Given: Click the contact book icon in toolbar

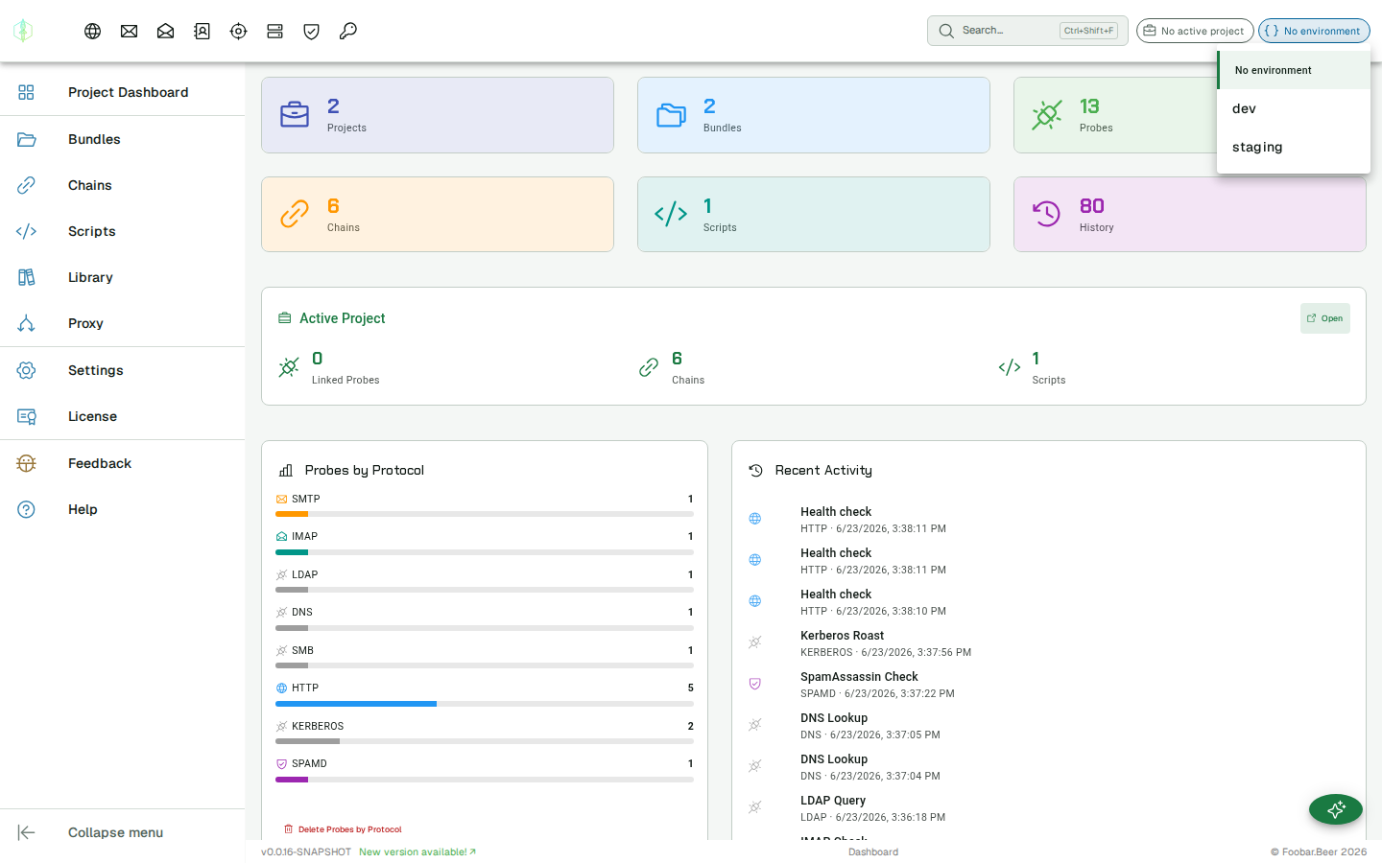Looking at the screenshot, I should point(203,32).
